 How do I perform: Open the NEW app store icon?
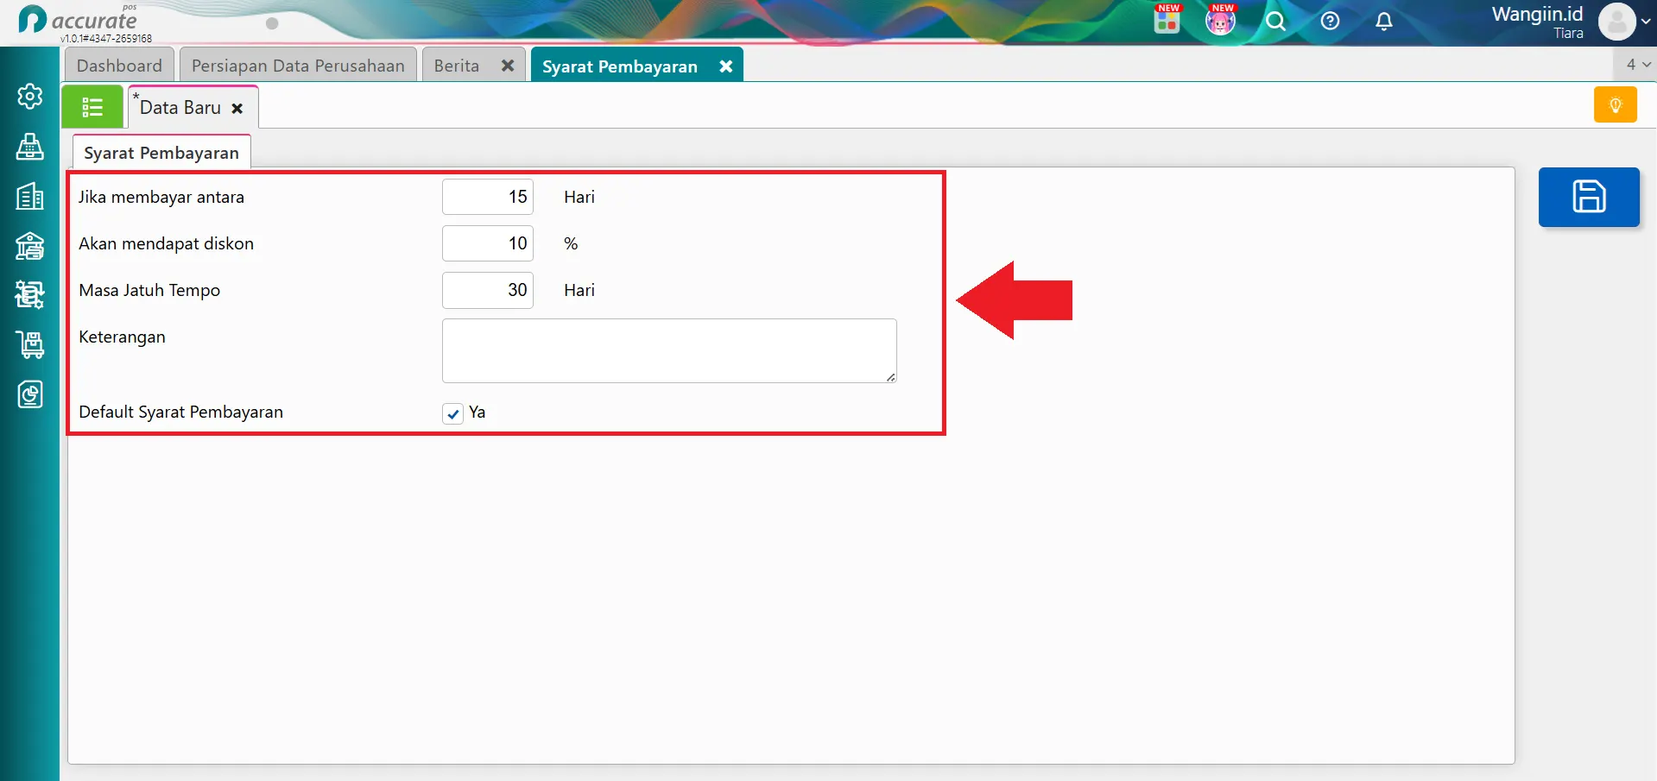point(1167,19)
